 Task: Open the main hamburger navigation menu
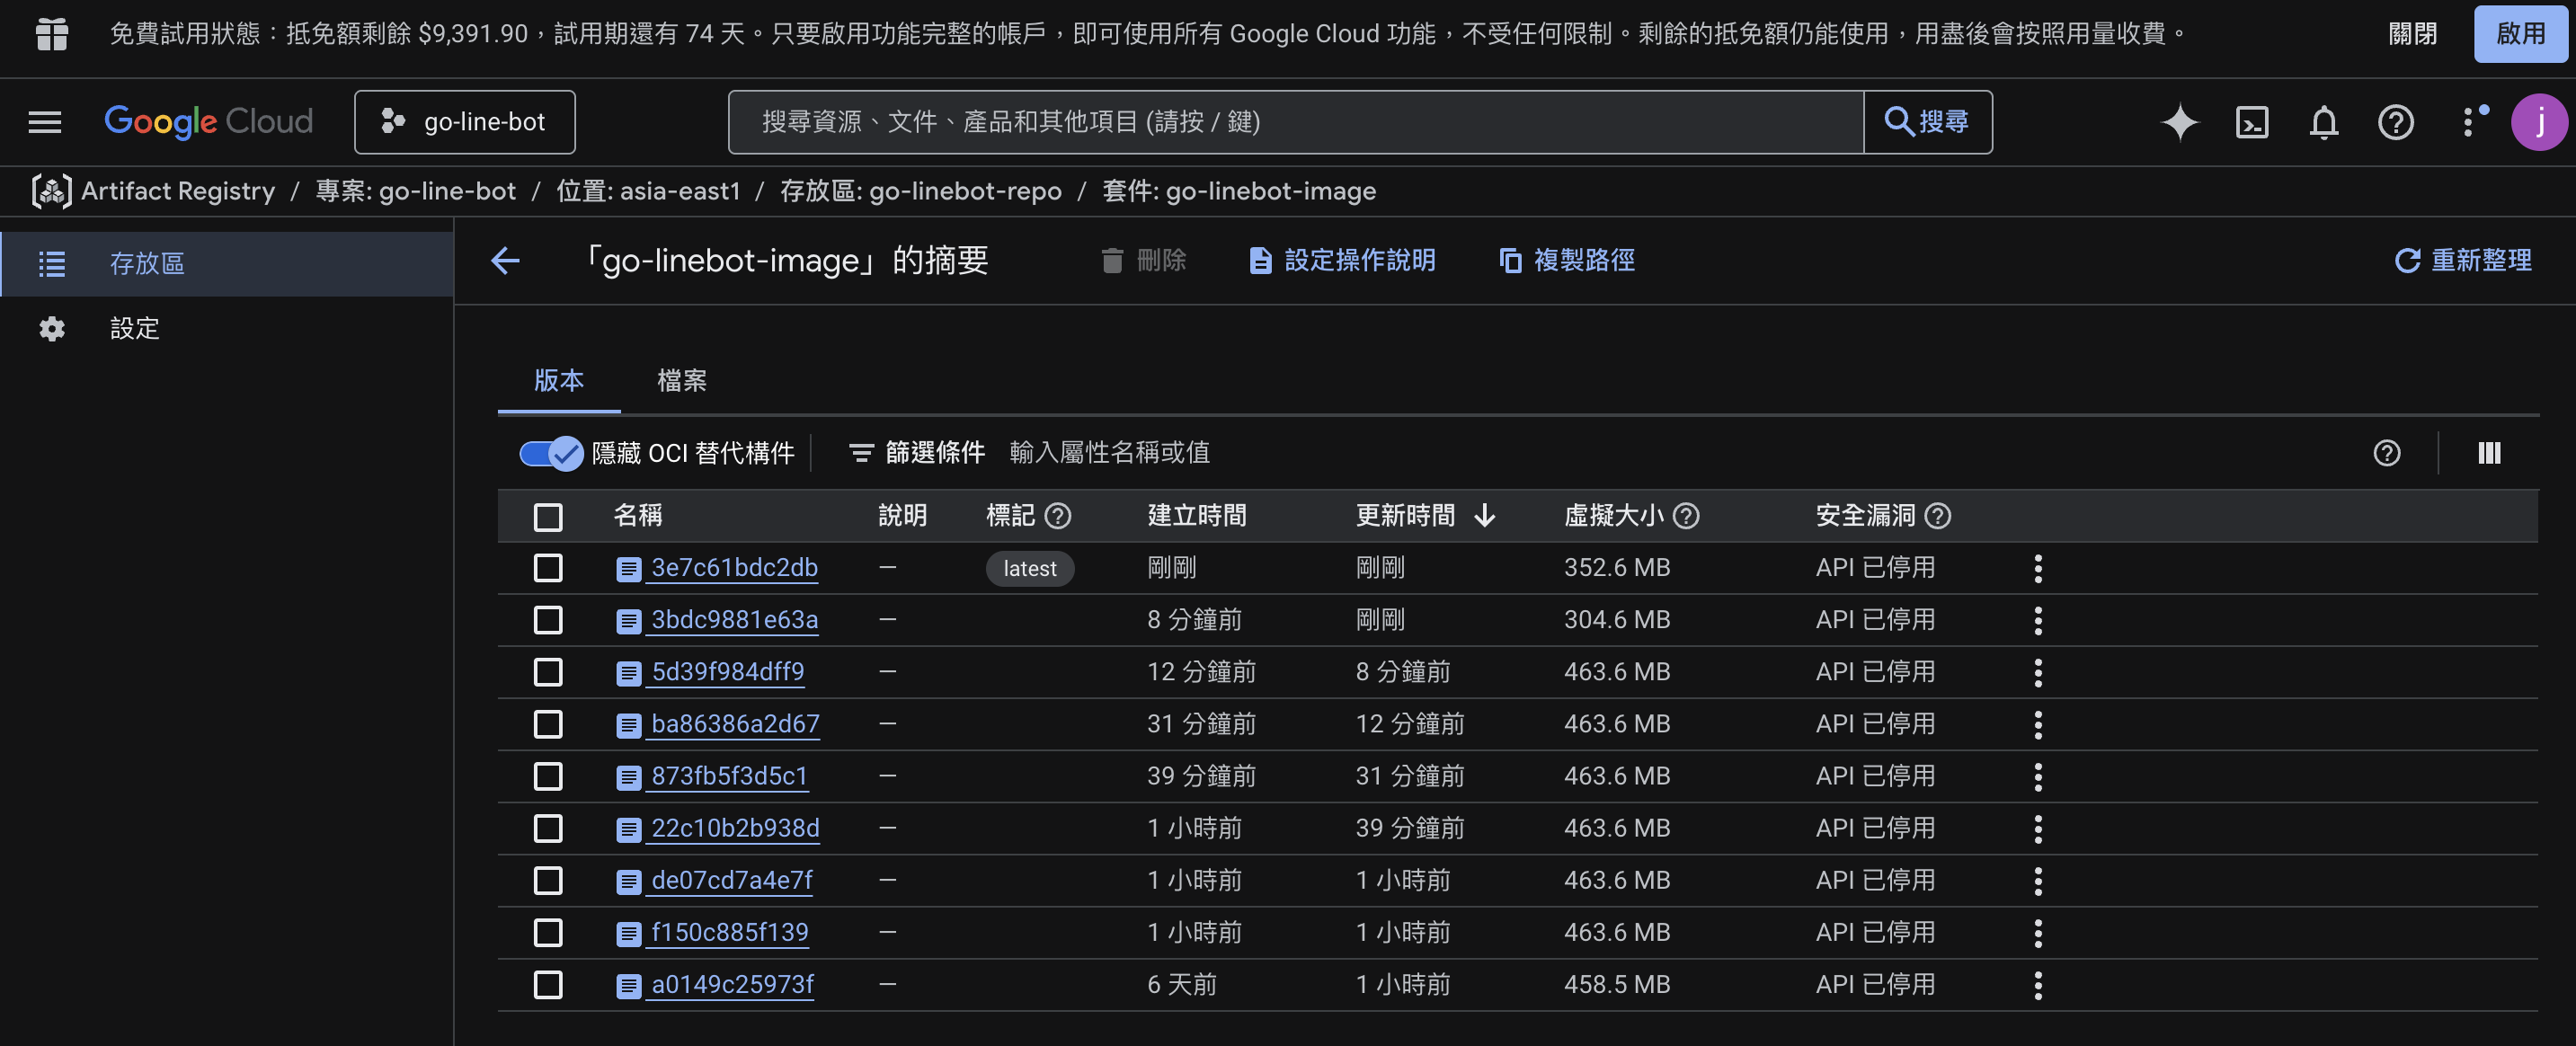45,122
